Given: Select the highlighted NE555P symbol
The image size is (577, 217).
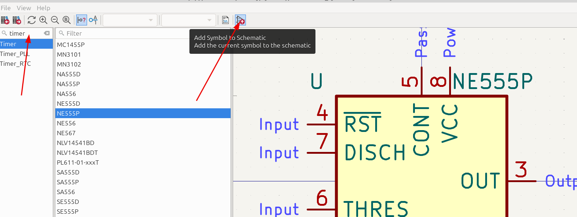Looking at the screenshot, I should click(143, 113).
